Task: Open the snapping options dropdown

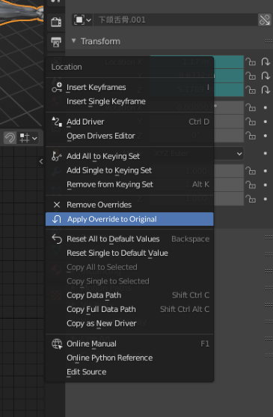Action: pos(28,138)
